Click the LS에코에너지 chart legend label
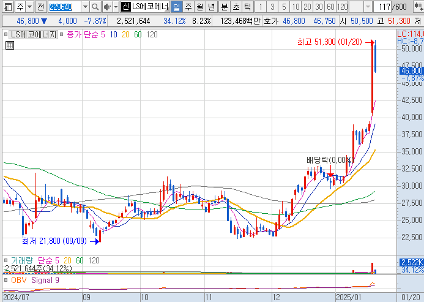 point(34,34)
